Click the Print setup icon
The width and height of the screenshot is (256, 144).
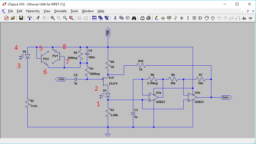click(142, 18)
